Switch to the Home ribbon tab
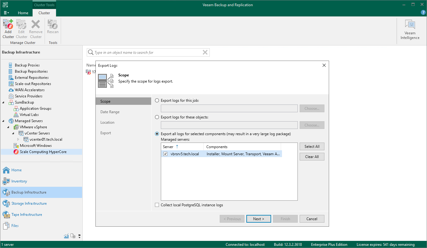The image size is (427, 248). pyautogui.click(x=23, y=13)
